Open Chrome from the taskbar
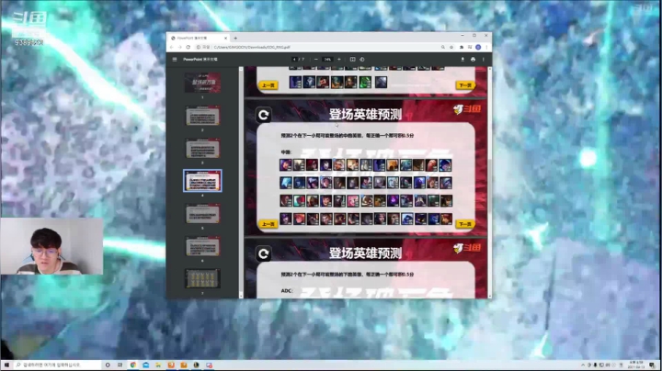Screen dimensions: 662x371 tap(133, 365)
